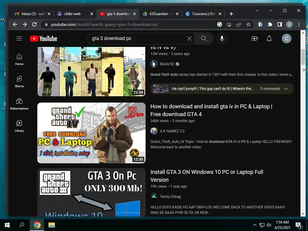Open the taskbar clock and date
Screen dimensions: 308x231
(x=282, y=225)
